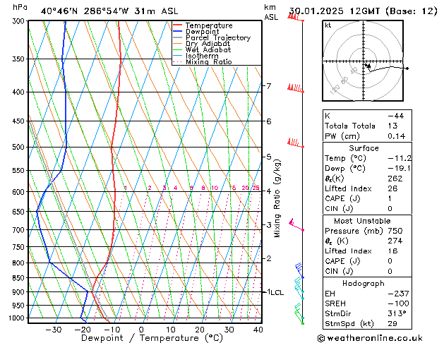Click the cyan wind barb at 900 hPa

point(299,285)
